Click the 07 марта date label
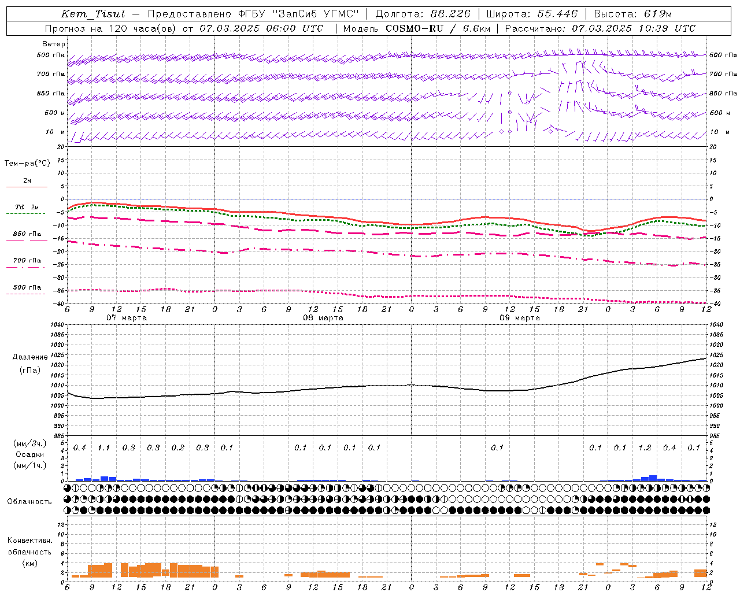This screenshot has width=740, height=592. [127, 318]
